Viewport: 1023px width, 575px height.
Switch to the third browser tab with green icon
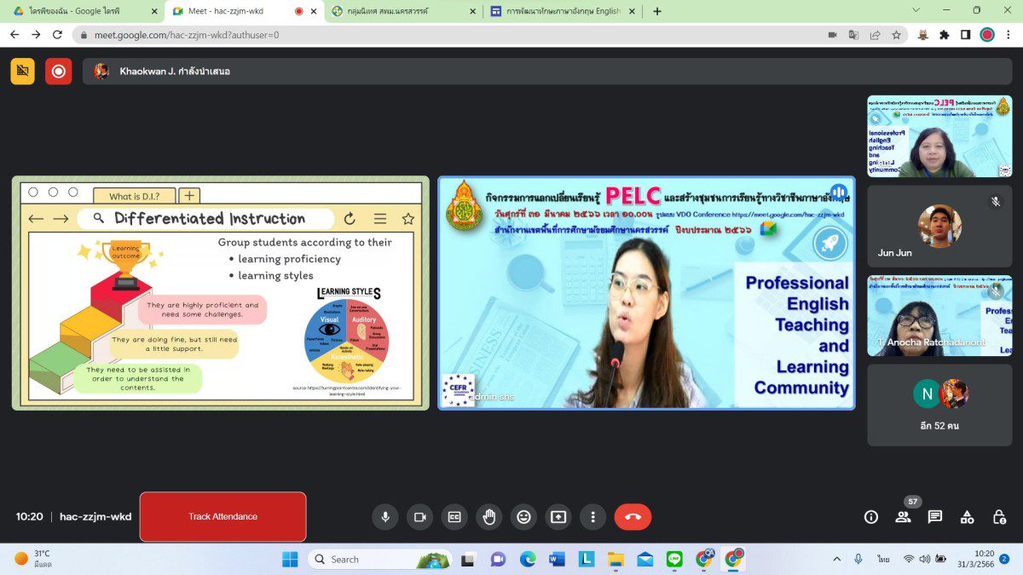(x=402, y=11)
